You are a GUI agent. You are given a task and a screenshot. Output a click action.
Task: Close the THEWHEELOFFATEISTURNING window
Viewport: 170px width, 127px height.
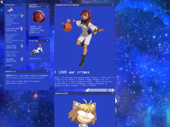113,5
